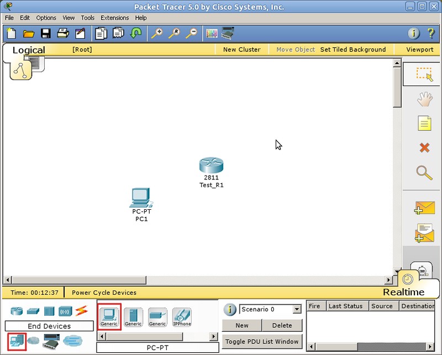Open the Logical workspace tab
This screenshot has height=355, width=442.
coord(29,50)
